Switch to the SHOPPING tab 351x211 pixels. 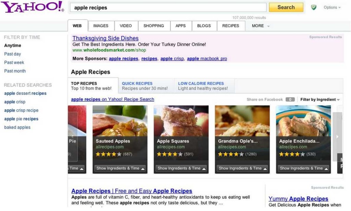tap(154, 26)
